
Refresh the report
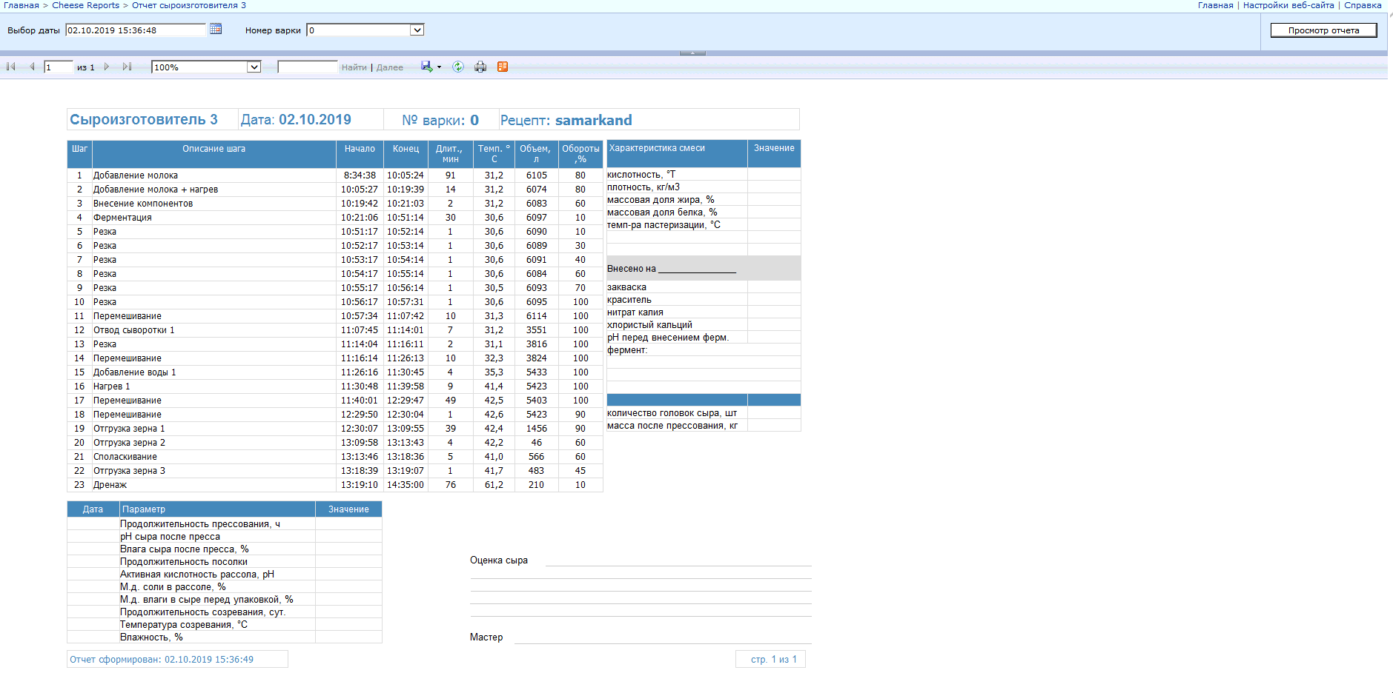point(458,67)
